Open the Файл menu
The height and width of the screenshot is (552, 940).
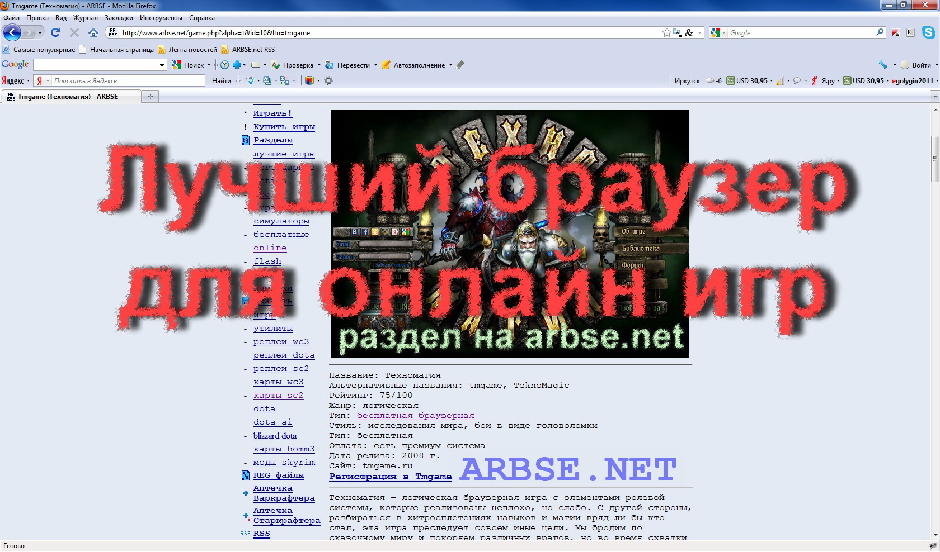(x=11, y=18)
